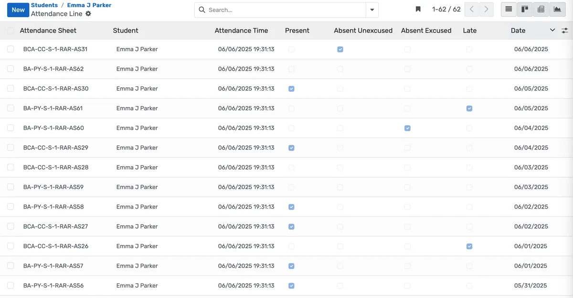The width and height of the screenshot is (573, 298).
Task: Open the Attendance Line settings gear
Action: pos(88,14)
